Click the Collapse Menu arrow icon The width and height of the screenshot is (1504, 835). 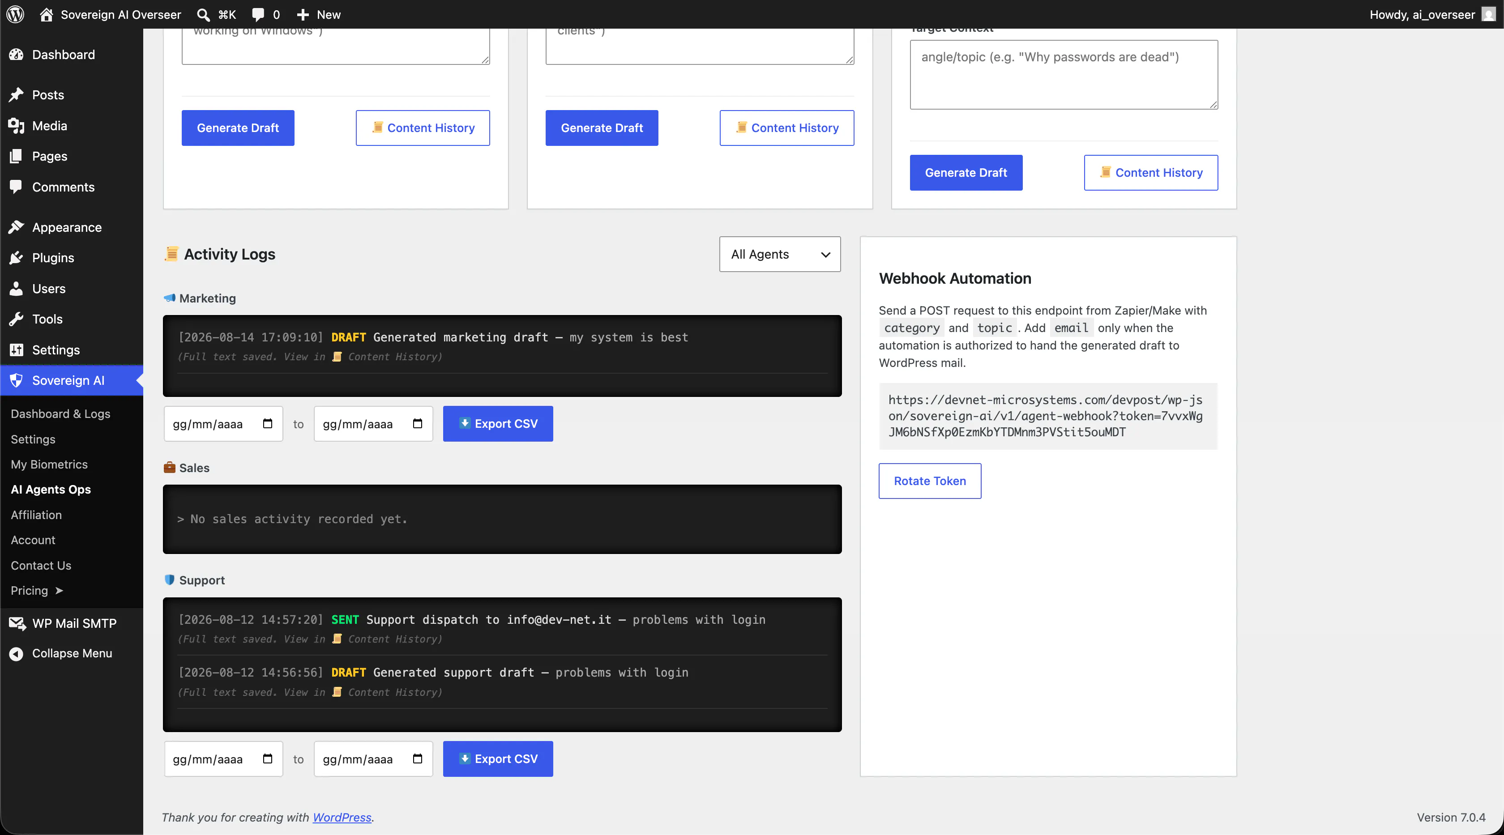tap(17, 654)
